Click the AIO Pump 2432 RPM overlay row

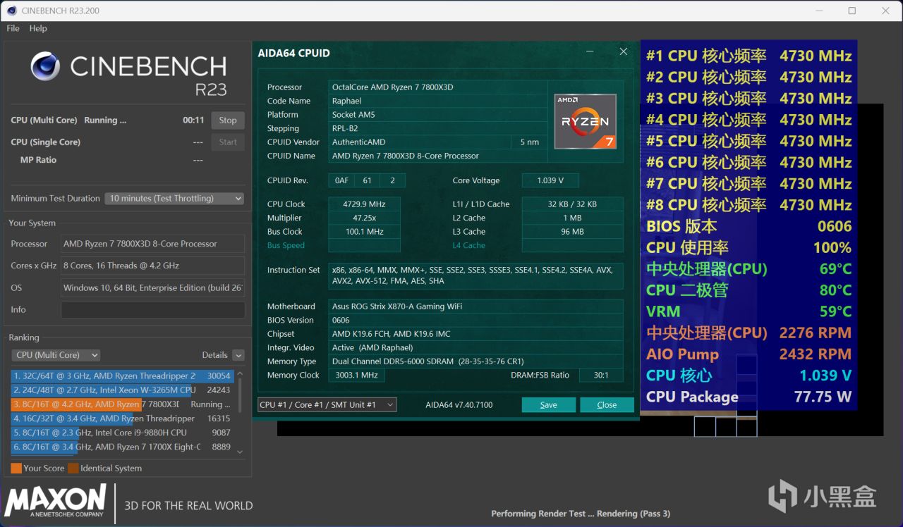coord(749,354)
